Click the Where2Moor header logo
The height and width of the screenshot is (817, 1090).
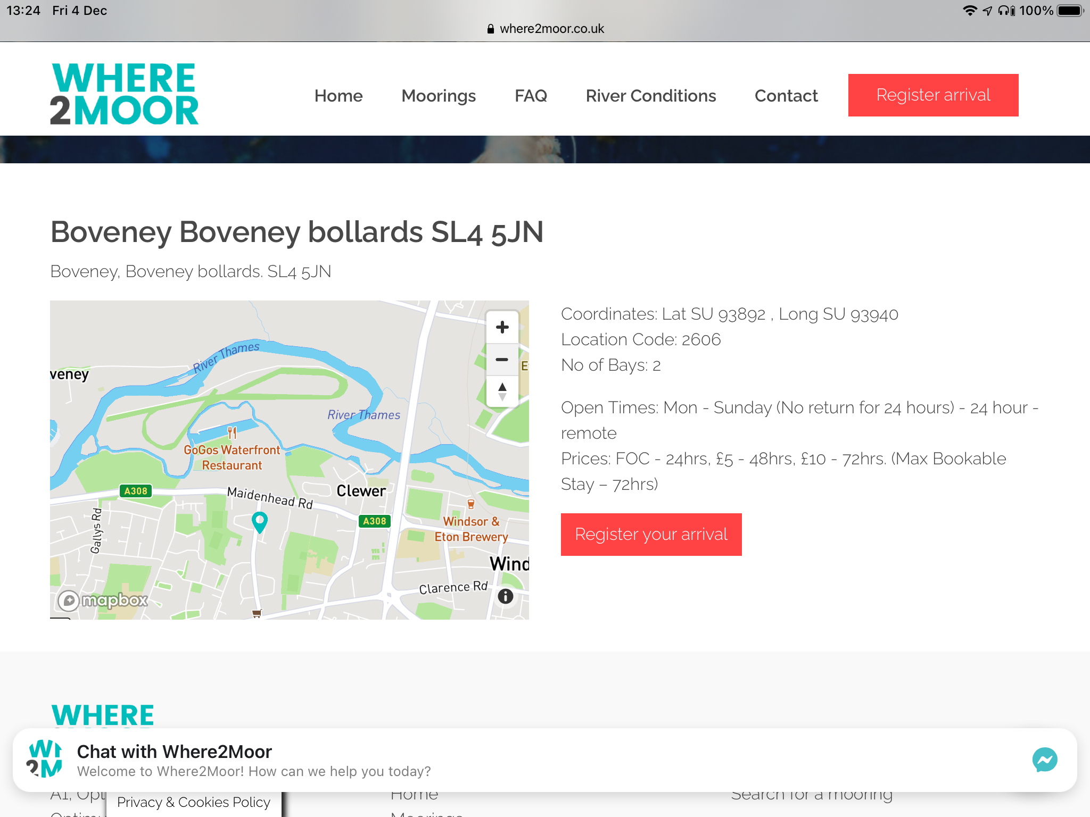[124, 94]
